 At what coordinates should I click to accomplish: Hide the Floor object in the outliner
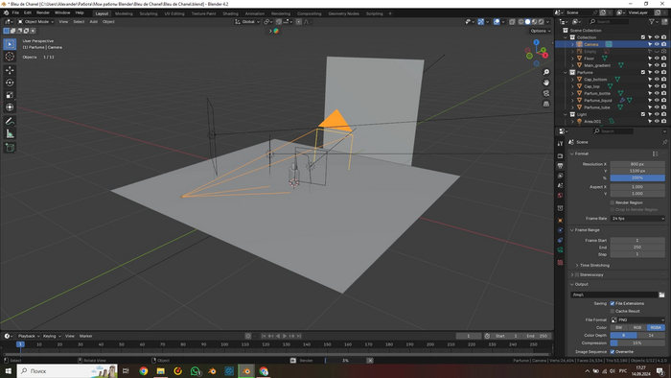tap(657, 59)
